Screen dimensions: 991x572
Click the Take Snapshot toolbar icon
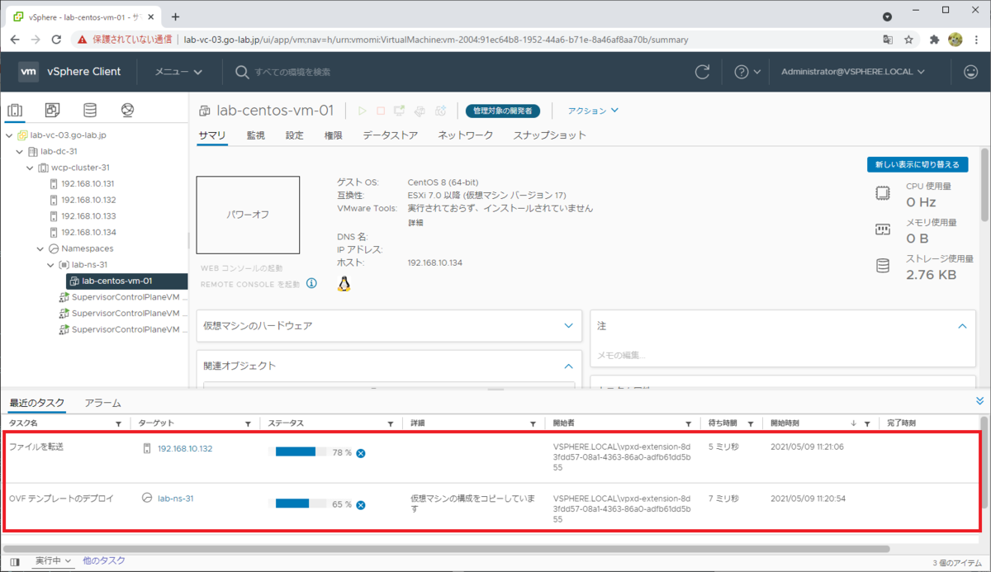click(441, 111)
